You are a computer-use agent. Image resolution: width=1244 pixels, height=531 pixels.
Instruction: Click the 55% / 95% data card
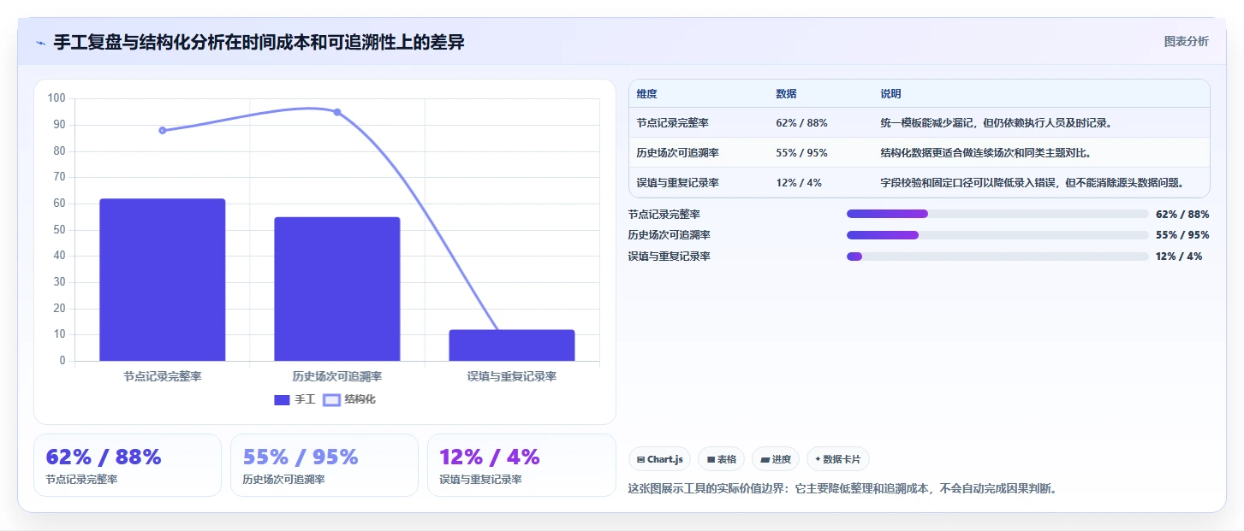tap(324, 465)
